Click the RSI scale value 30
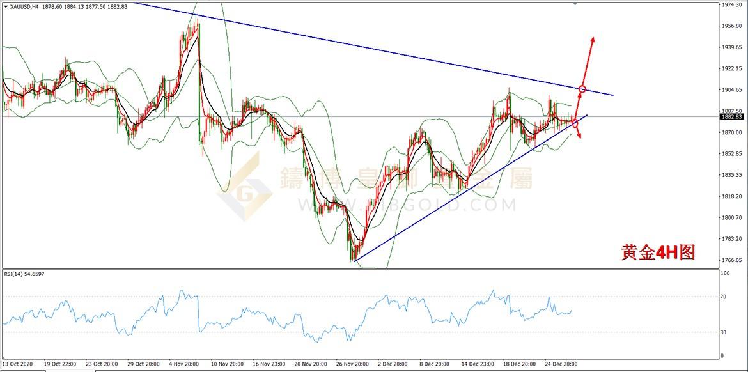 pos(724,332)
